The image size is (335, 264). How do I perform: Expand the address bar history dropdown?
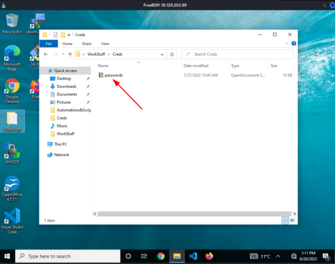pyautogui.click(x=162, y=54)
